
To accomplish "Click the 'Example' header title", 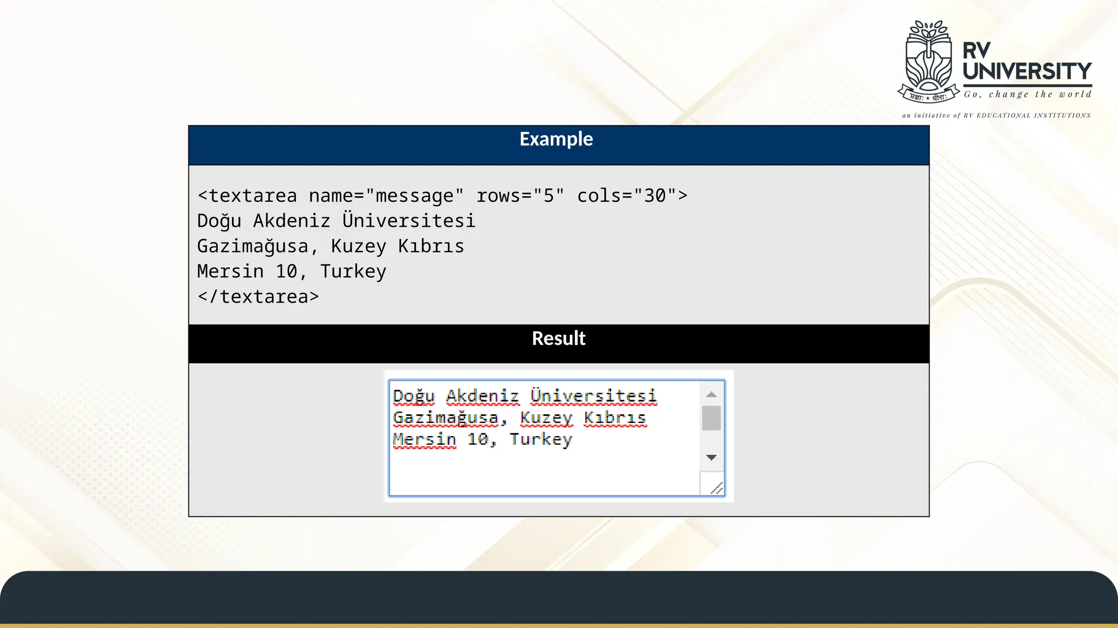I will coord(556,139).
